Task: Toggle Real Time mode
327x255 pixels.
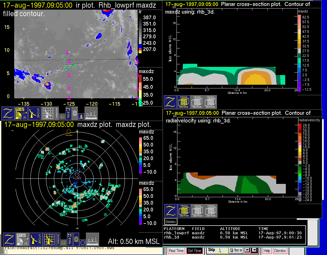Action: tap(176, 251)
